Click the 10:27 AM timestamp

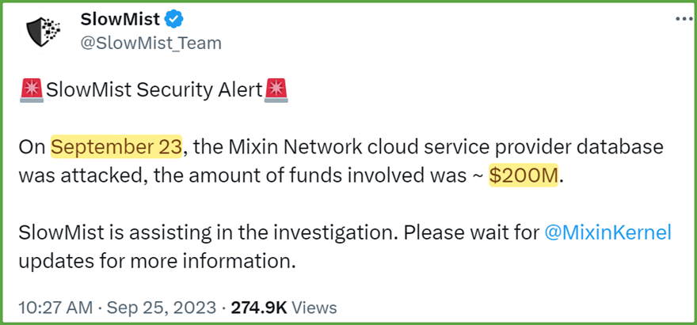(56, 308)
